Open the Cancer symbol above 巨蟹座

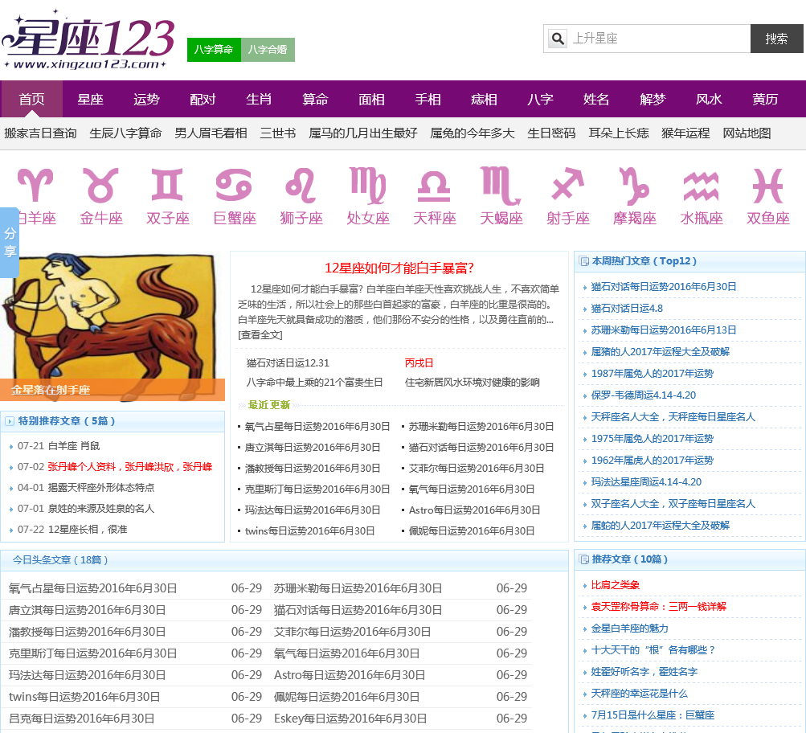234,185
